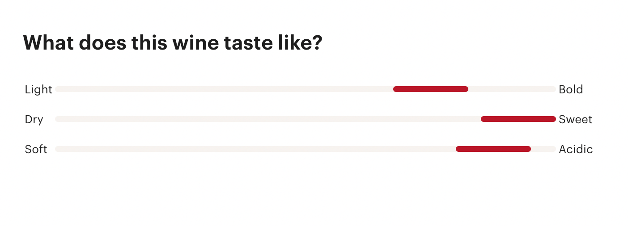Click the red indicator on the Light–Bold slider

[x=431, y=89]
